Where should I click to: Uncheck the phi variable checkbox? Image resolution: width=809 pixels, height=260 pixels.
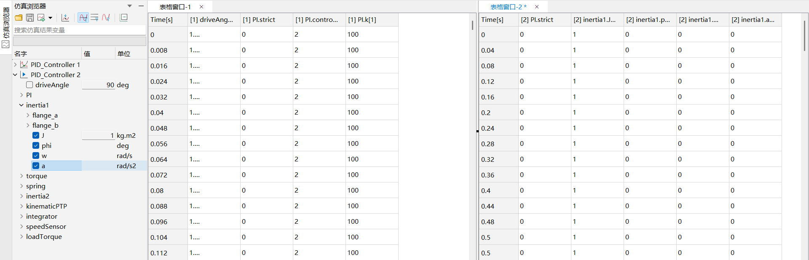coord(36,145)
